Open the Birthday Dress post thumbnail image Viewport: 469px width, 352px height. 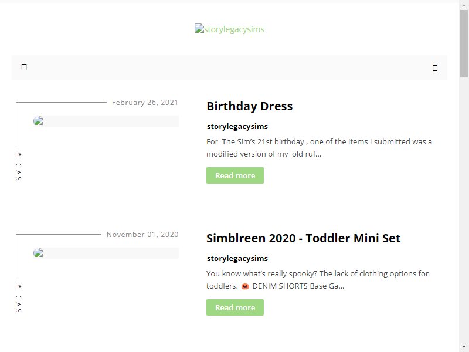point(106,121)
